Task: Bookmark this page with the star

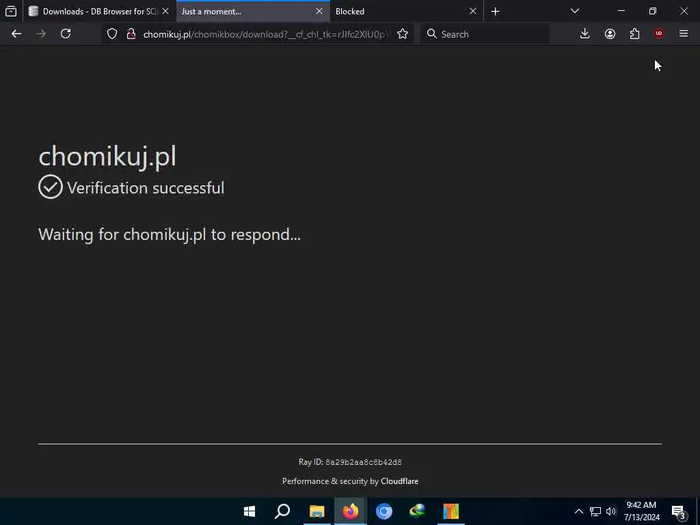Action: pos(403,34)
